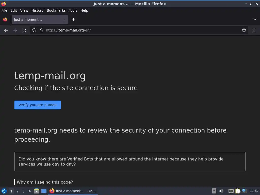This screenshot has width=260, height=195.
Task: Open the update notification tray icon
Action: click(244, 191)
